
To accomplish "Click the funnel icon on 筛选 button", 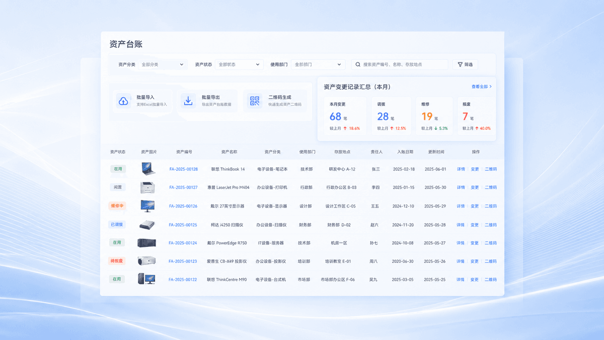I will (x=460, y=64).
